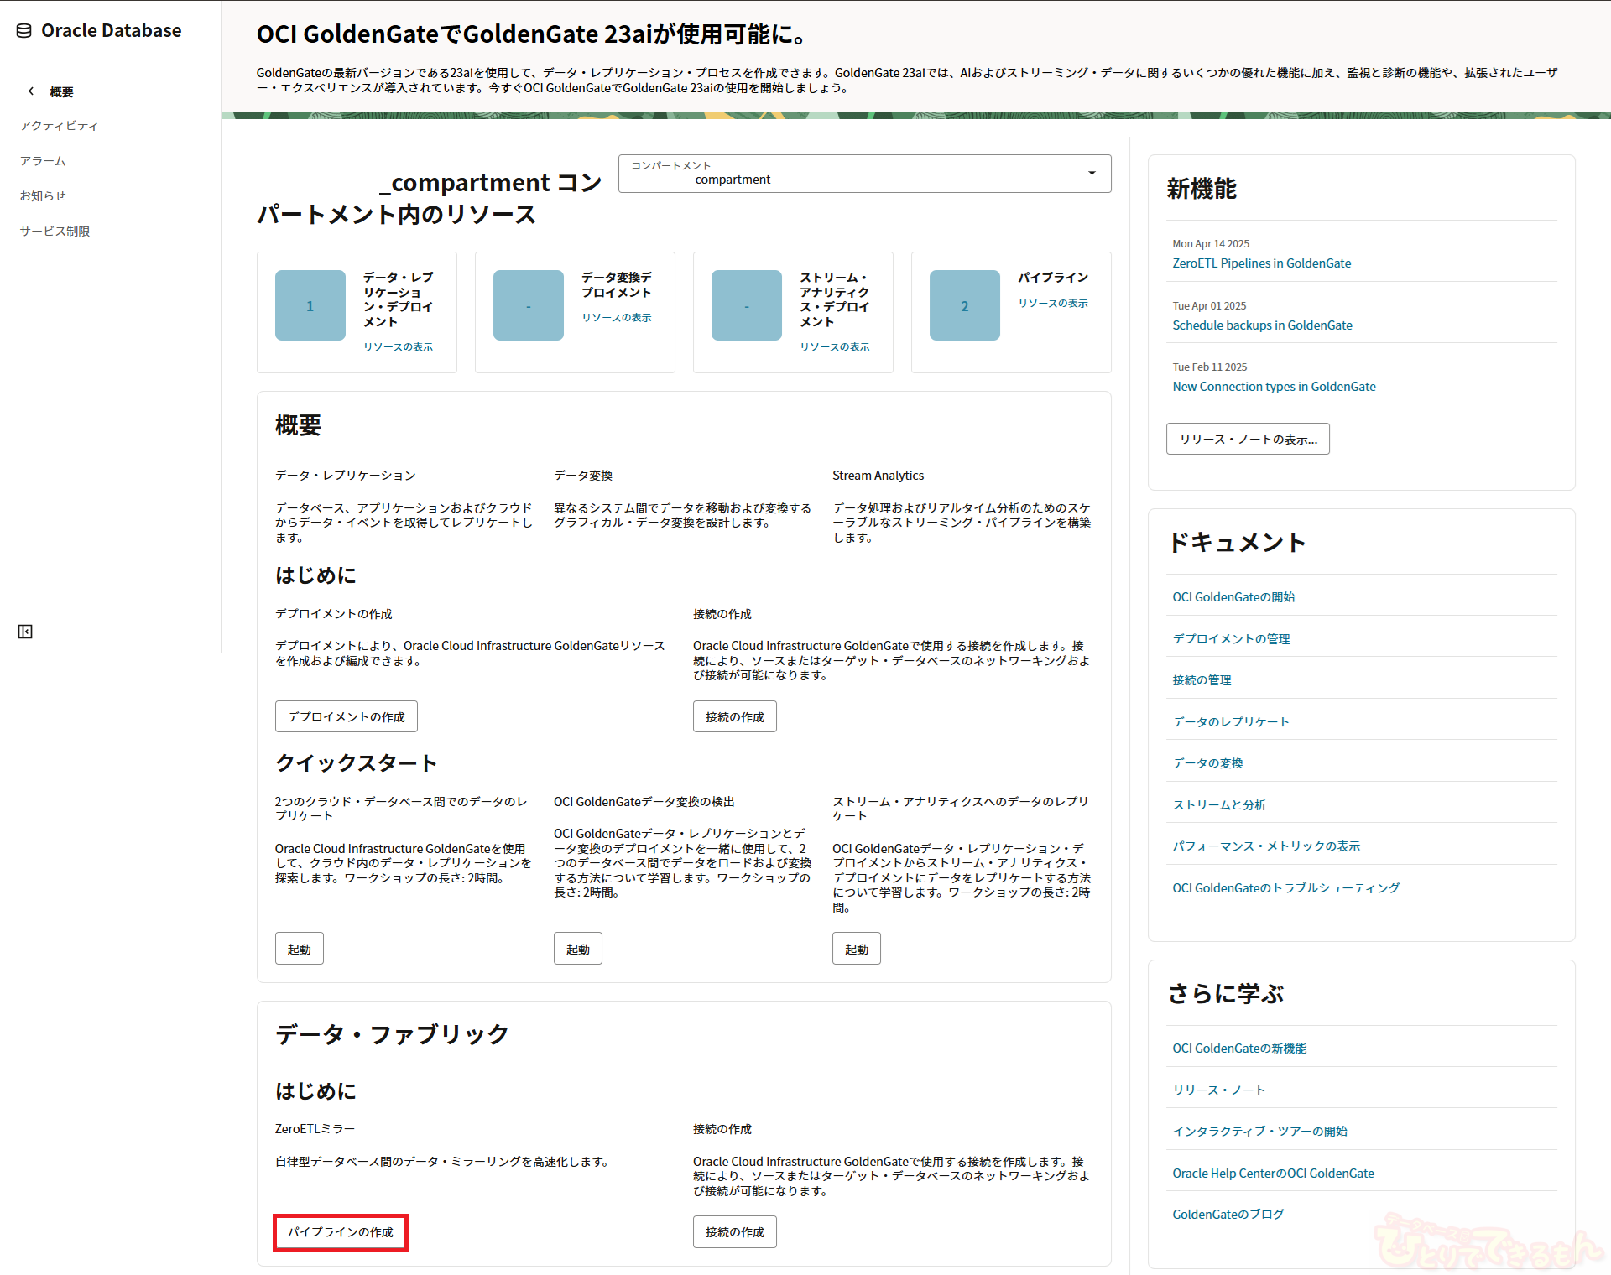
Task: Click the データ変換 overview heading
Action: [x=583, y=476]
